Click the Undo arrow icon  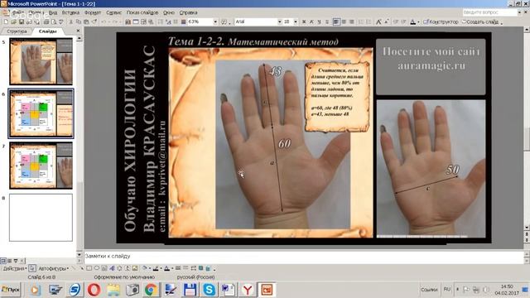pyautogui.click(x=104, y=22)
